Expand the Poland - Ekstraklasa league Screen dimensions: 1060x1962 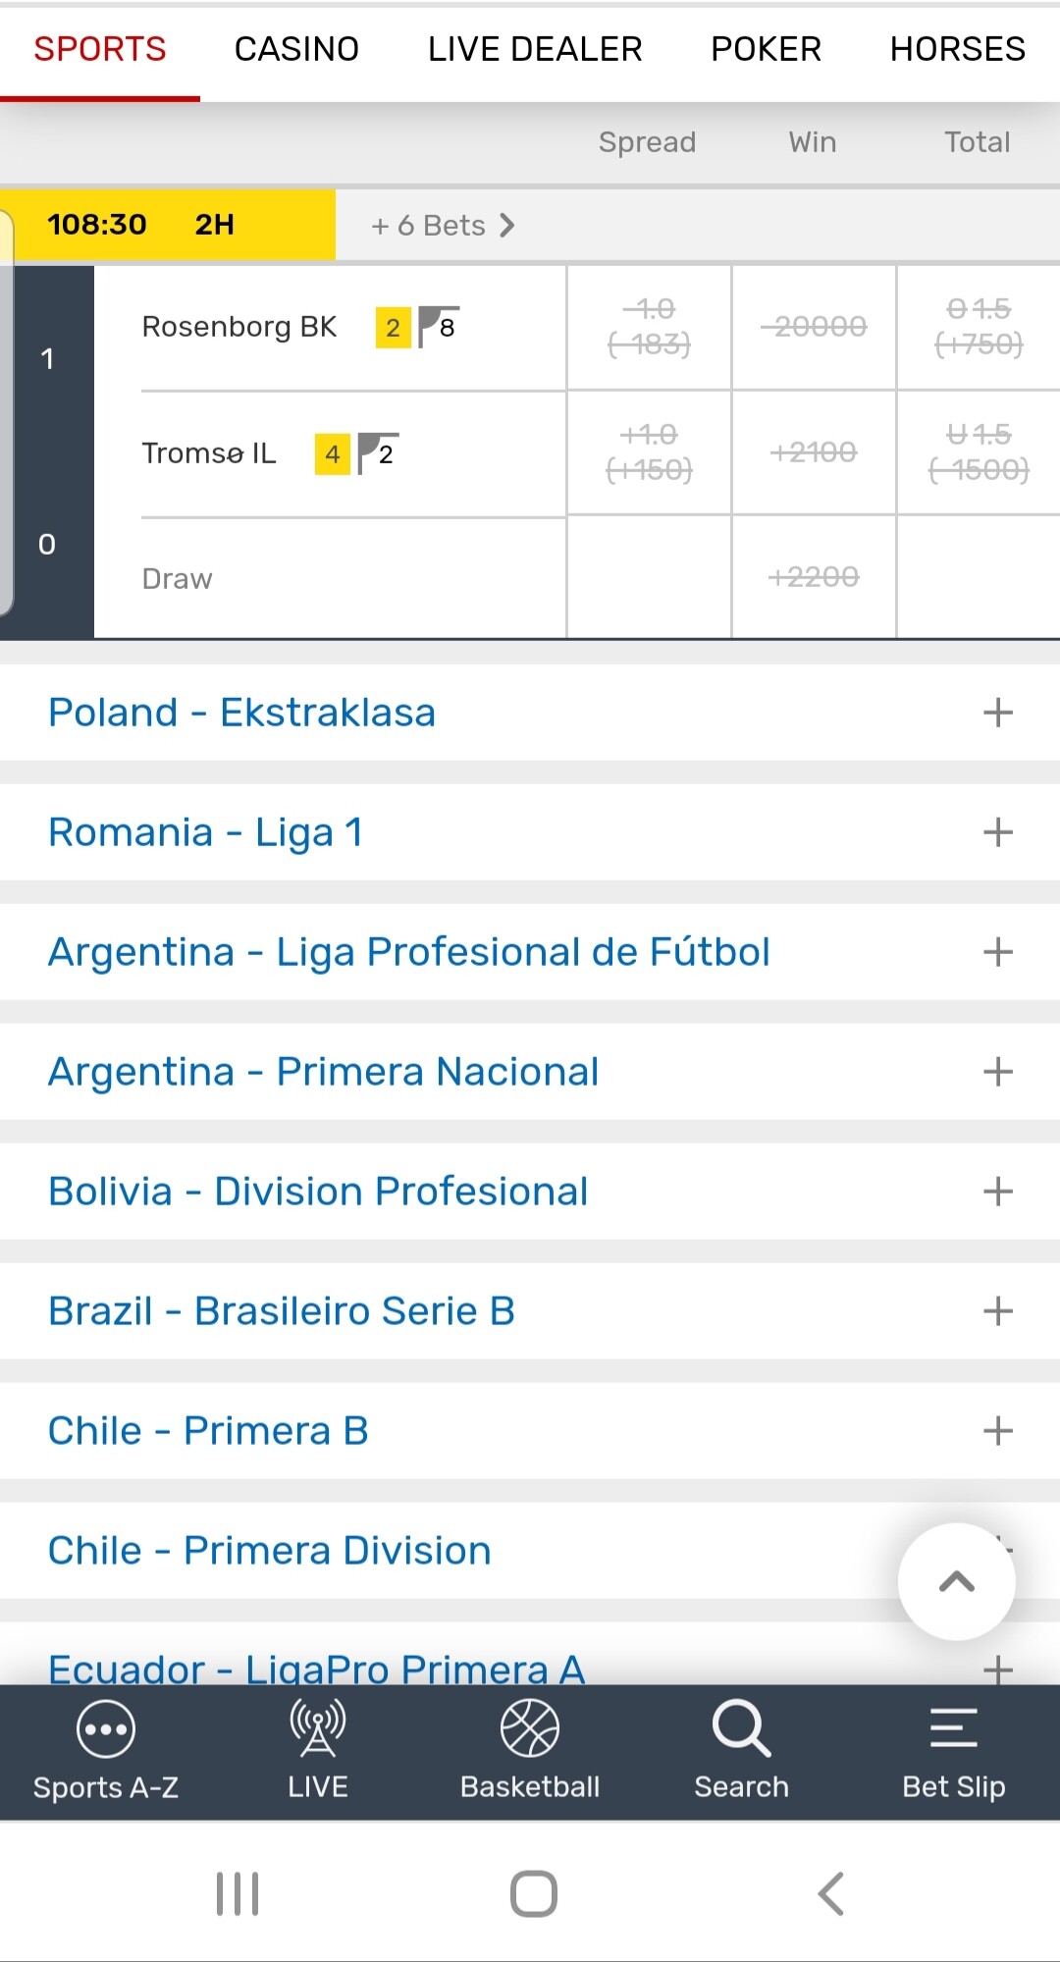tap(997, 713)
